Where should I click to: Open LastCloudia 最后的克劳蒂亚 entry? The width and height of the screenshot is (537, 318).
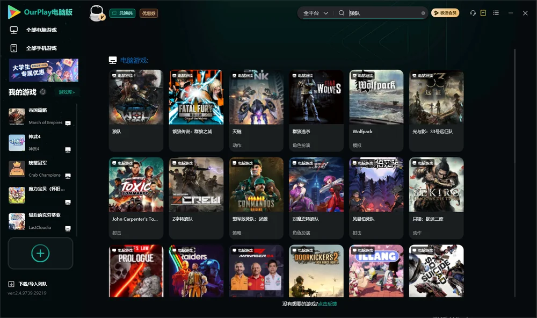pos(40,221)
